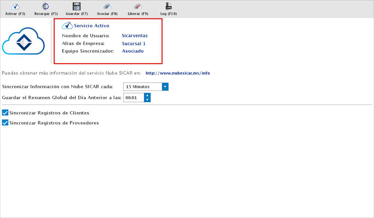Increase the Resumen Global time with up arrow
The height and width of the screenshot is (218, 374).
pyautogui.click(x=147, y=96)
